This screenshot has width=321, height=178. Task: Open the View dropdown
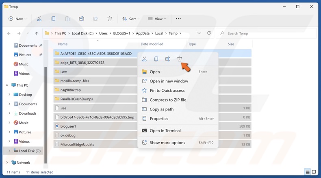coord(157,19)
